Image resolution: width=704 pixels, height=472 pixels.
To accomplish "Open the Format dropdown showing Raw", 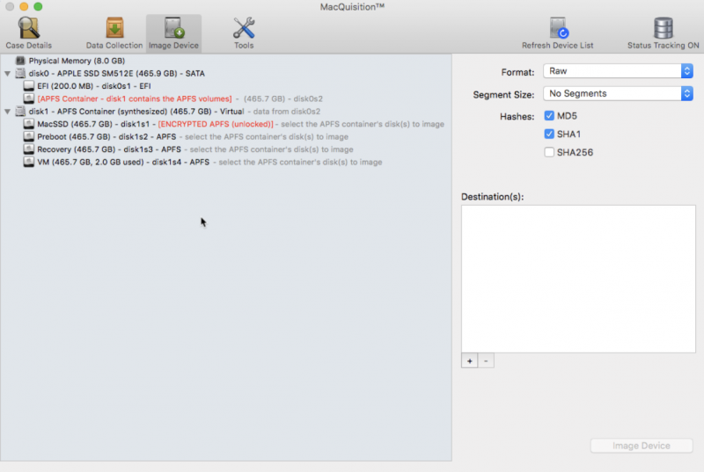I will 619,71.
